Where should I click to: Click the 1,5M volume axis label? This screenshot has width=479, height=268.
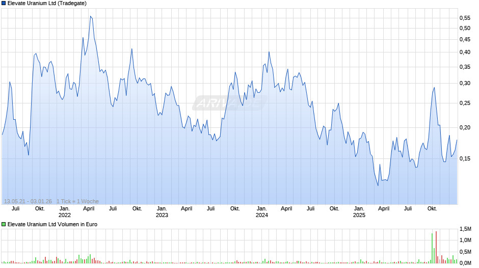(465, 229)
